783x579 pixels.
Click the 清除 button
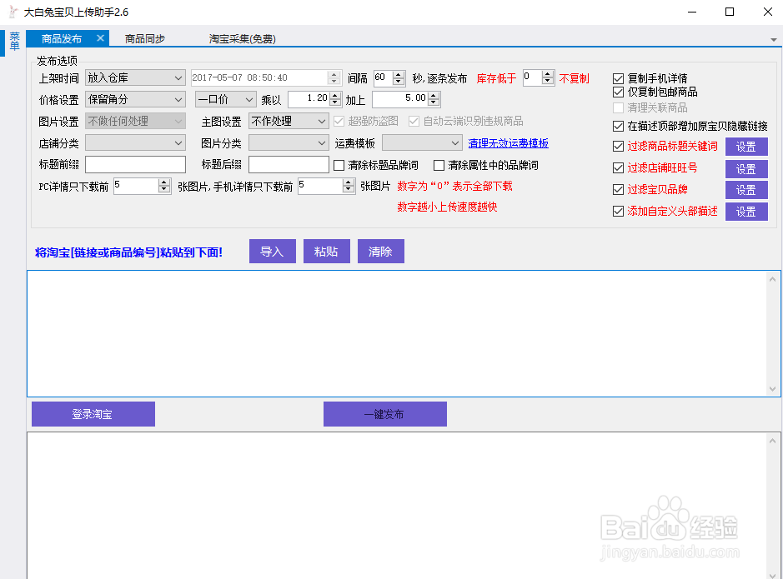pos(381,252)
